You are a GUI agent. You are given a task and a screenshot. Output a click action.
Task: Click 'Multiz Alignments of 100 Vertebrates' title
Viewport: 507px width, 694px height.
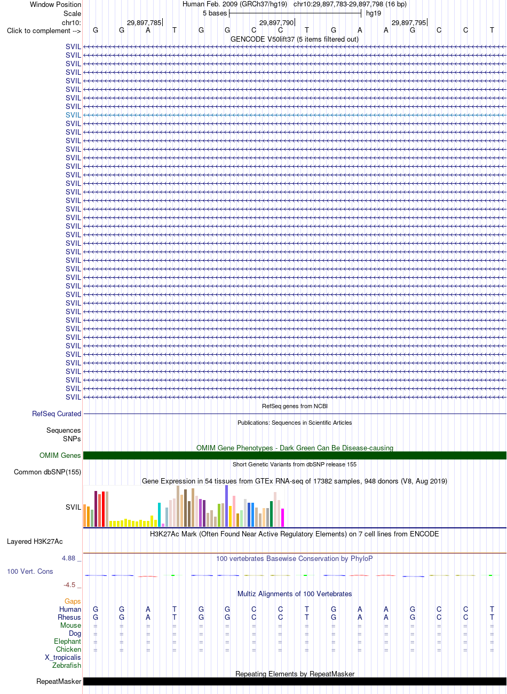click(295, 594)
